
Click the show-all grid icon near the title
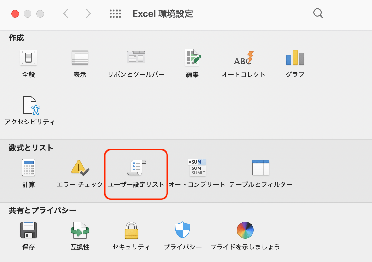(115, 13)
